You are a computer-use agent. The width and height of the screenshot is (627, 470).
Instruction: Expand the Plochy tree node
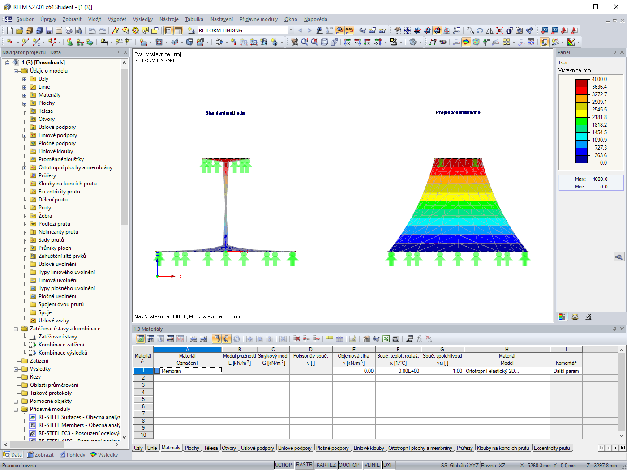[x=25, y=103]
